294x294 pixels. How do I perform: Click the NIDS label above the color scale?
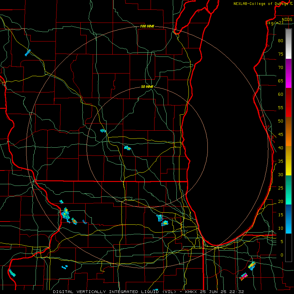click(287, 19)
